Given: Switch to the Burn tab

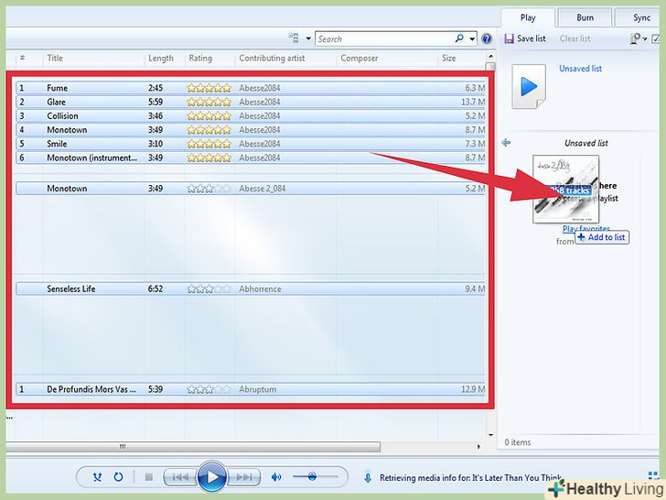Looking at the screenshot, I should (585, 17).
